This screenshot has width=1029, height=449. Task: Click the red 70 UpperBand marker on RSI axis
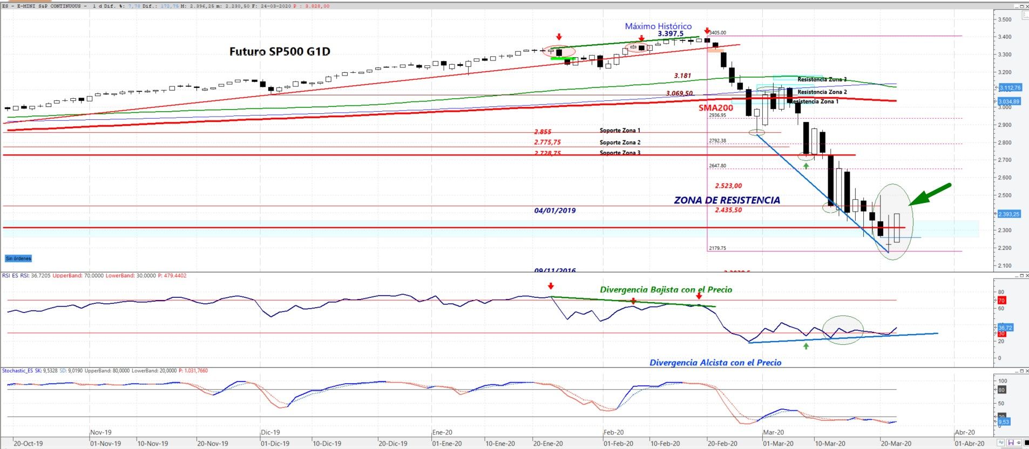tap(1001, 301)
